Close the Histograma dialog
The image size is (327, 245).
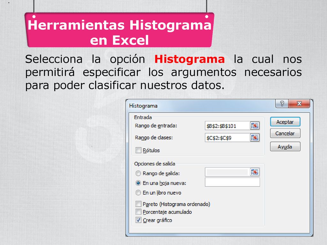[x=299, y=104]
